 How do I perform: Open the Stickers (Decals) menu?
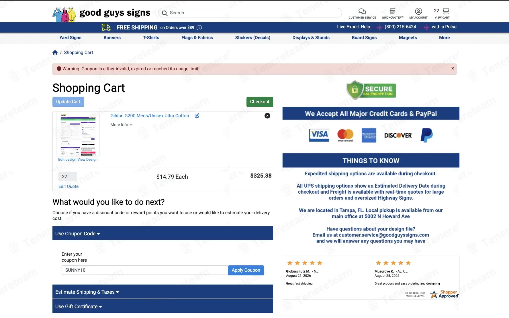click(x=253, y=38)
